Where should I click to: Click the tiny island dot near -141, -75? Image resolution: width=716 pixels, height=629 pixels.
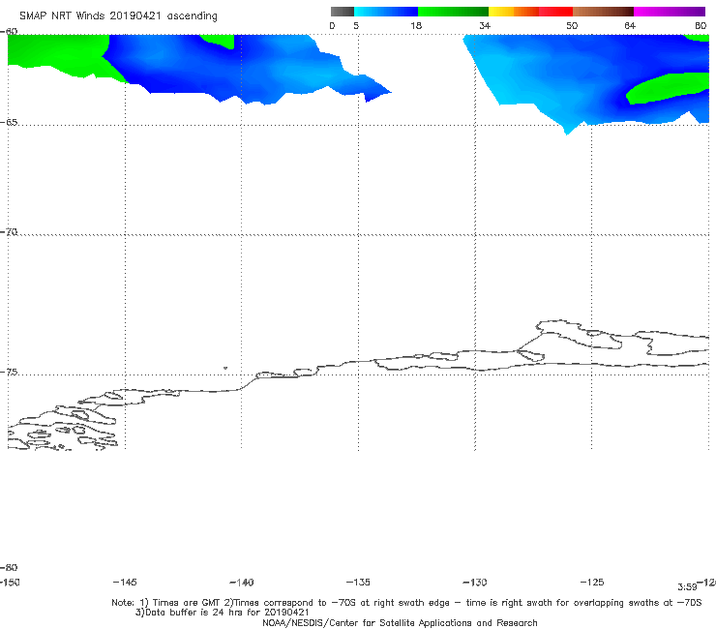[225, 368]
